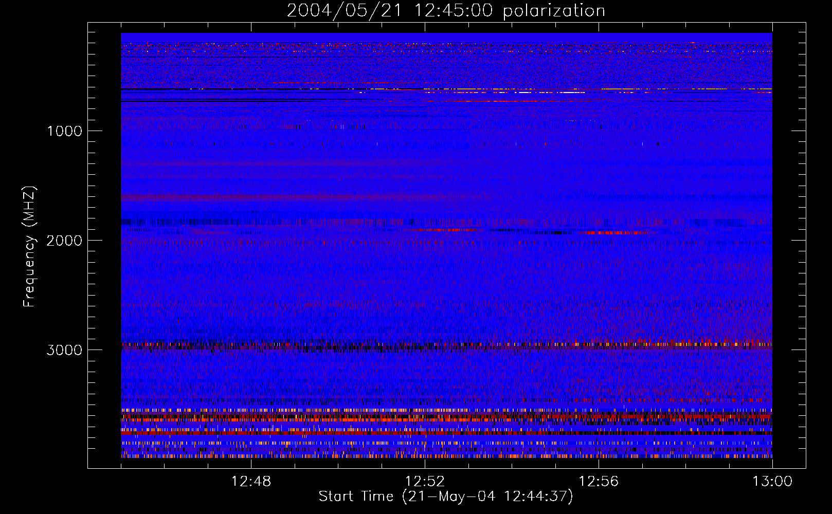832x514 pixels.
Task: Click the 'Start Time (21-May-04 12:44:37)' label
Action: [446, 497]
